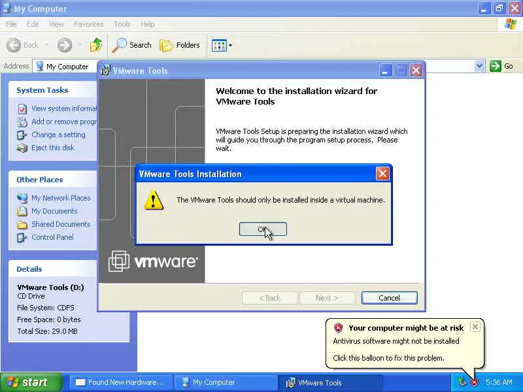The height and width of the screenshot is (392, 523).
Task: Open Control Panel link in Other Places
Action: point(52,237)
